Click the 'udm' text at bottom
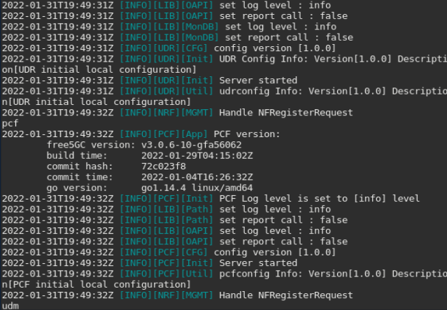Viewport: 447px width, 310px height. 10,306
